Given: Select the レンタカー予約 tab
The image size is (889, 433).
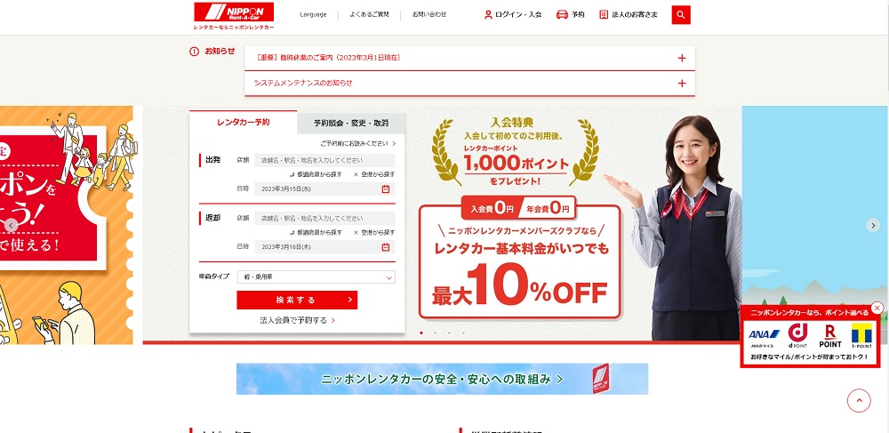Looking at the screenshot, I should coord(244,122).
